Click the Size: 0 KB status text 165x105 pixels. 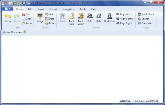125,101
